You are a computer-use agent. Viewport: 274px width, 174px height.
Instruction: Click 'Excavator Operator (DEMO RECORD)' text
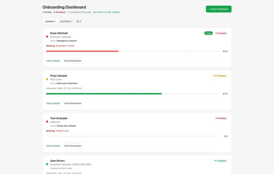(x=71, y=164)
